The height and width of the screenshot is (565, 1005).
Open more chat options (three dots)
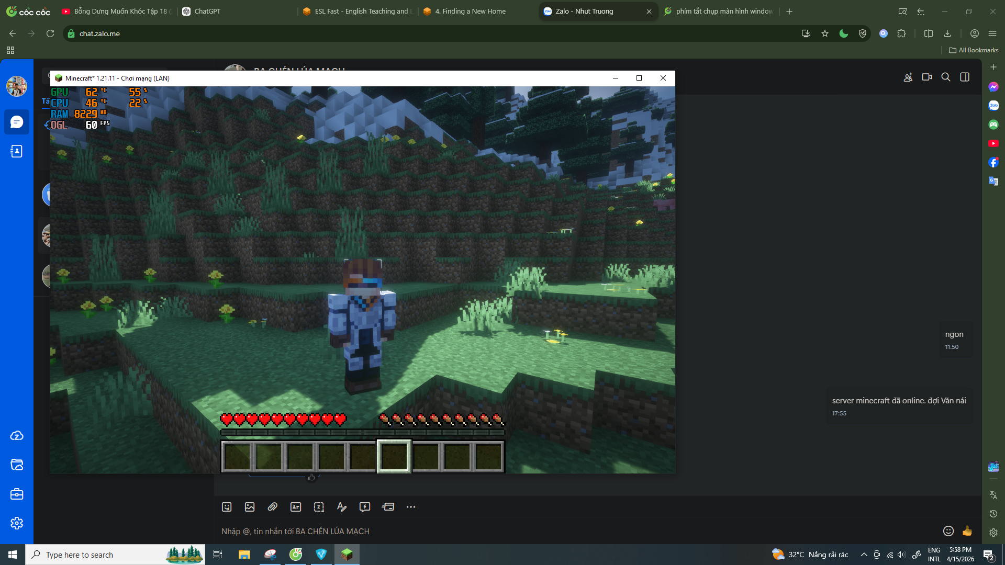pos(411,507)
